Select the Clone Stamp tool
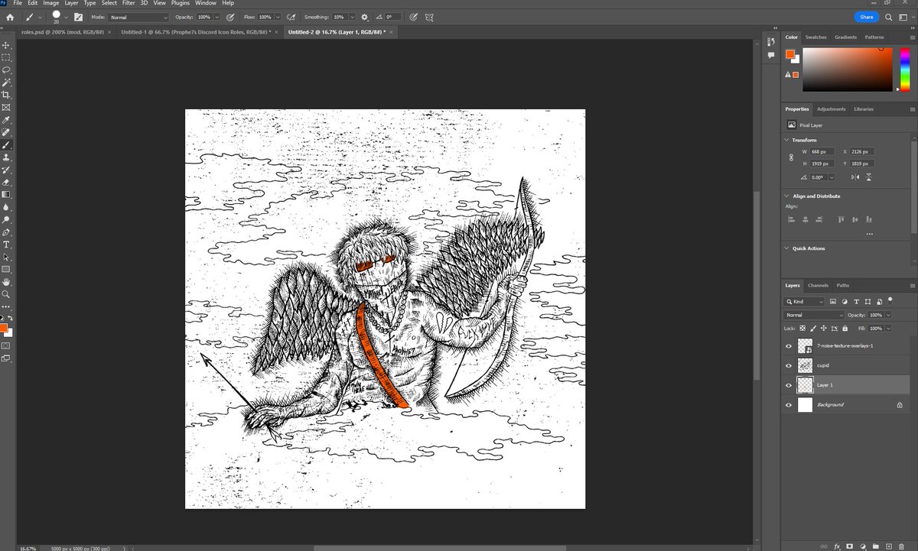Screen dimensions: 918x551 point(7,157)
